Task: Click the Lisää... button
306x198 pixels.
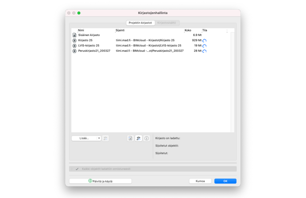Action: coord(86,138)
